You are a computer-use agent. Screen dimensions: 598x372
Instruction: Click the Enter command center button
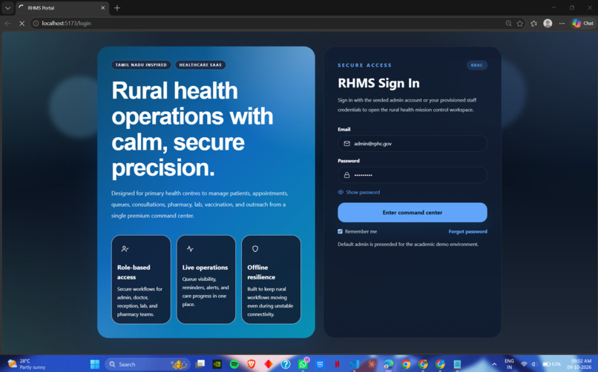coord(413,213)
